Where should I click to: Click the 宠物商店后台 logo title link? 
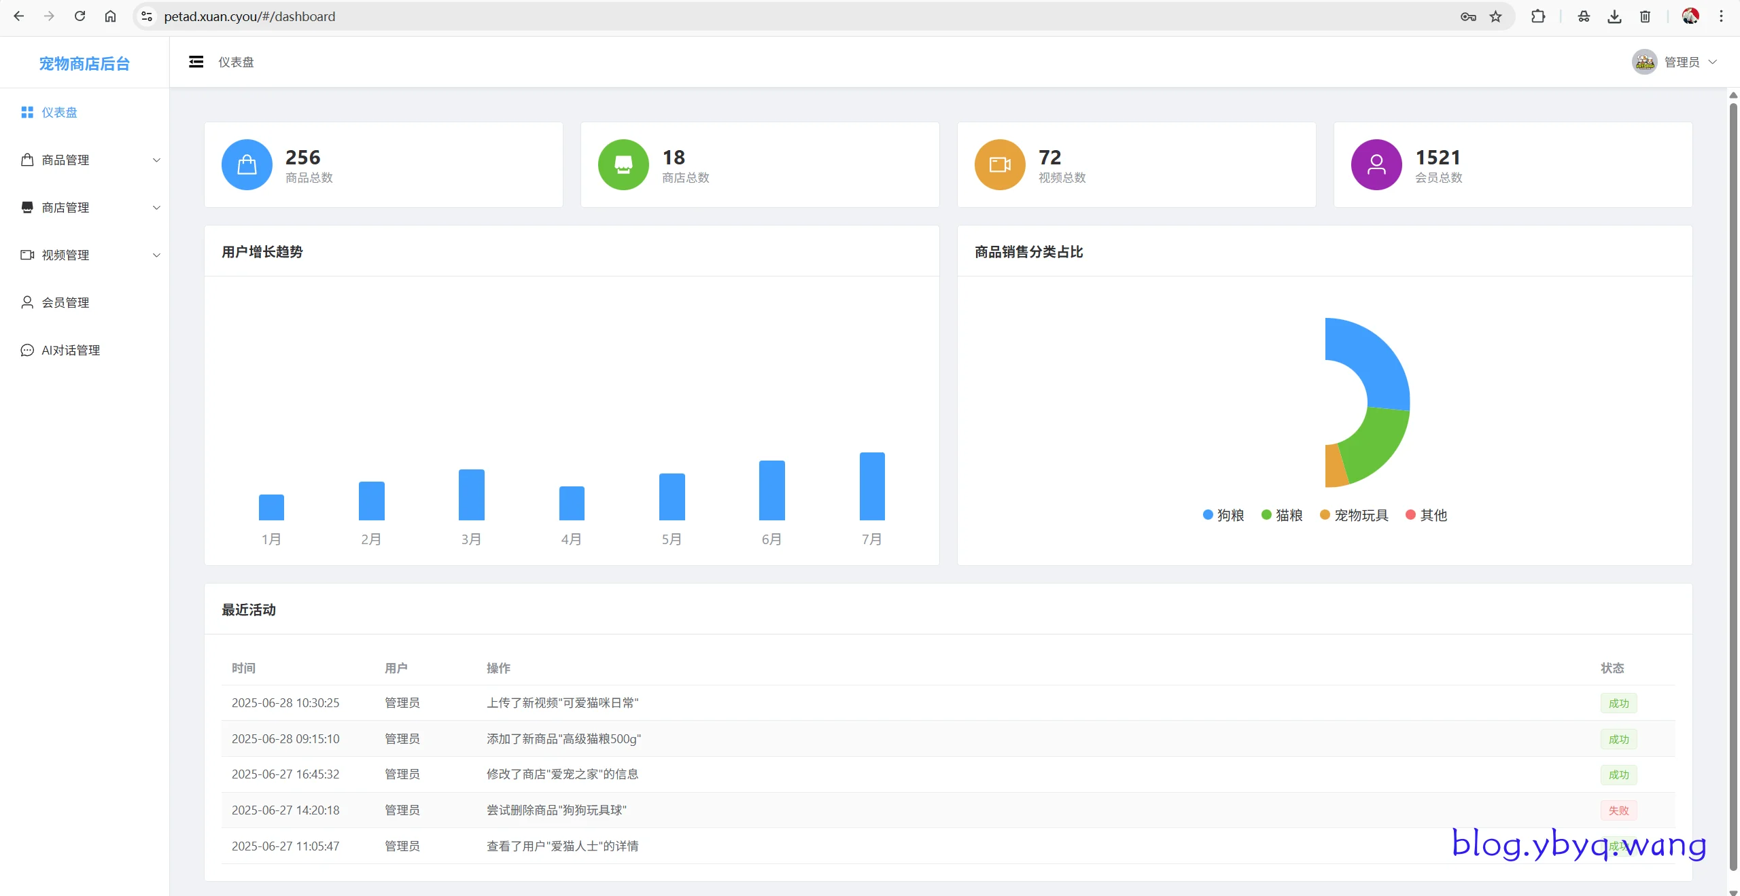[x=84, y=63]
